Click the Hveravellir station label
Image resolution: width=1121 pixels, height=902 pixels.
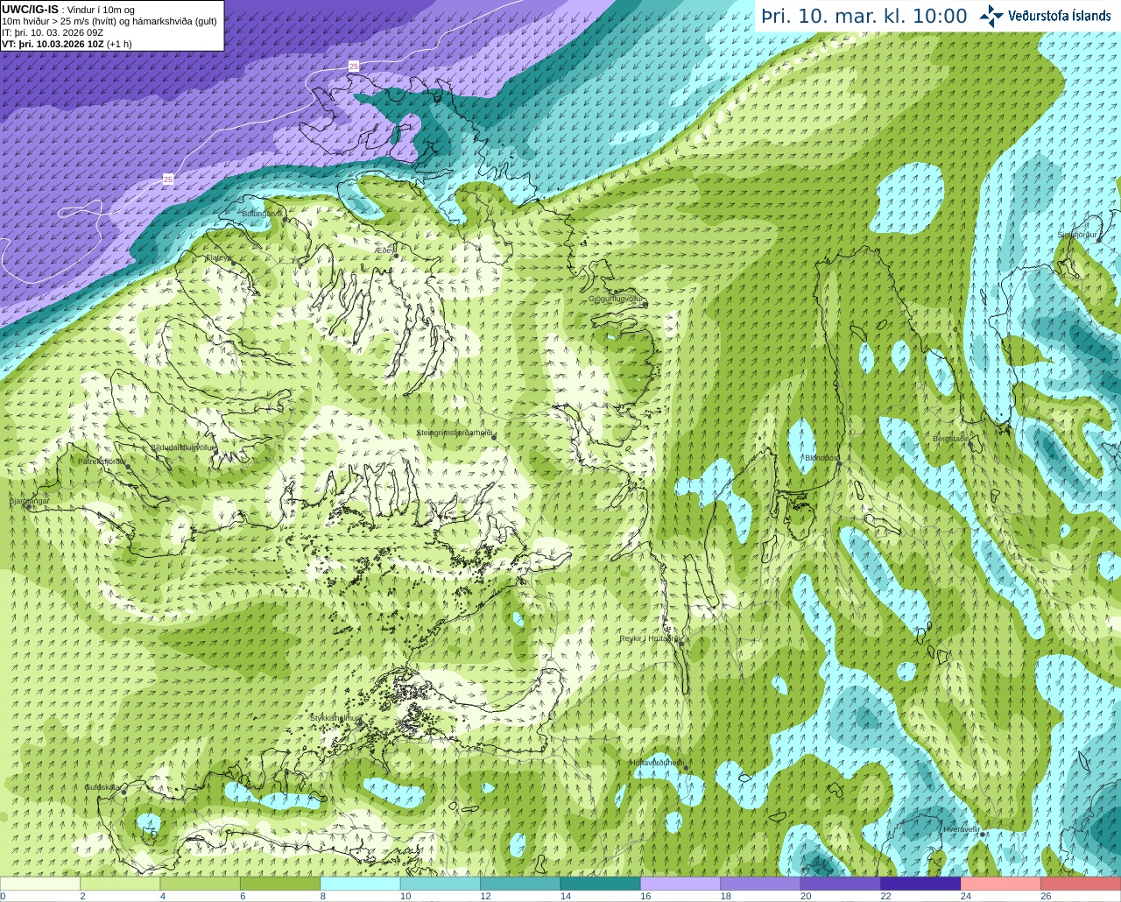coord(962,829)
